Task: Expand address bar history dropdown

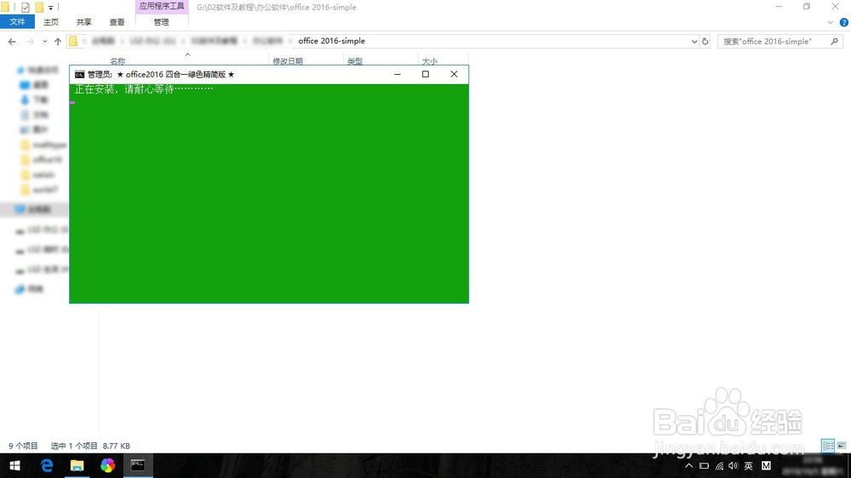Action: coord(694,41)
